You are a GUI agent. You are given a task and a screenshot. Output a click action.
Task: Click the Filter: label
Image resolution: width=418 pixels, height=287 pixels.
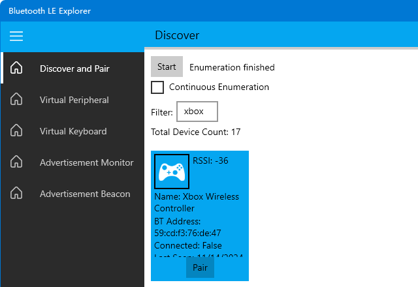(162, 112)
